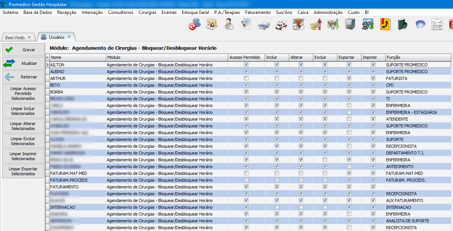
Task: Toggle Incluir checkbox for INTERNACAO row
Action: coord(277,207)
